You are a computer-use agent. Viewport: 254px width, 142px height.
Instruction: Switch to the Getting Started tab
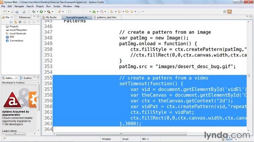pyautogui.click(x=9, y=78)
